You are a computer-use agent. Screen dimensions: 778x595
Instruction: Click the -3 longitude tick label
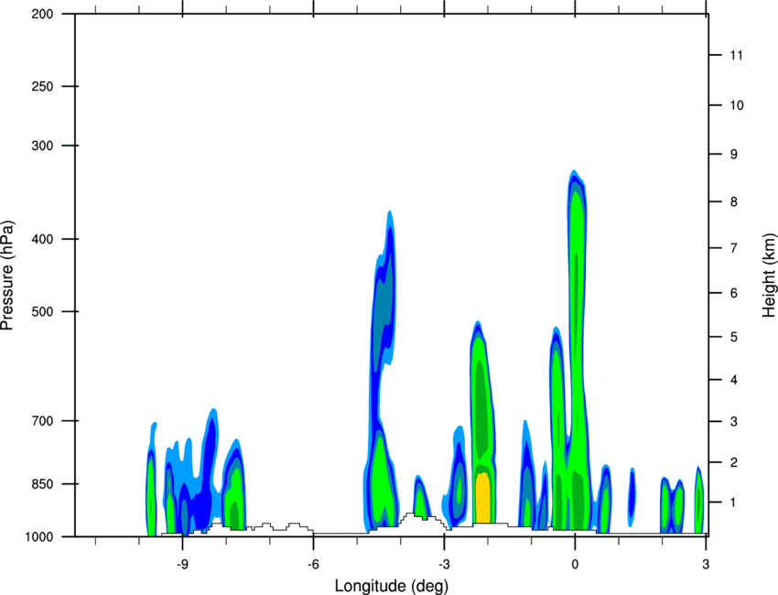pyautogui.click(x=444, y=564)
